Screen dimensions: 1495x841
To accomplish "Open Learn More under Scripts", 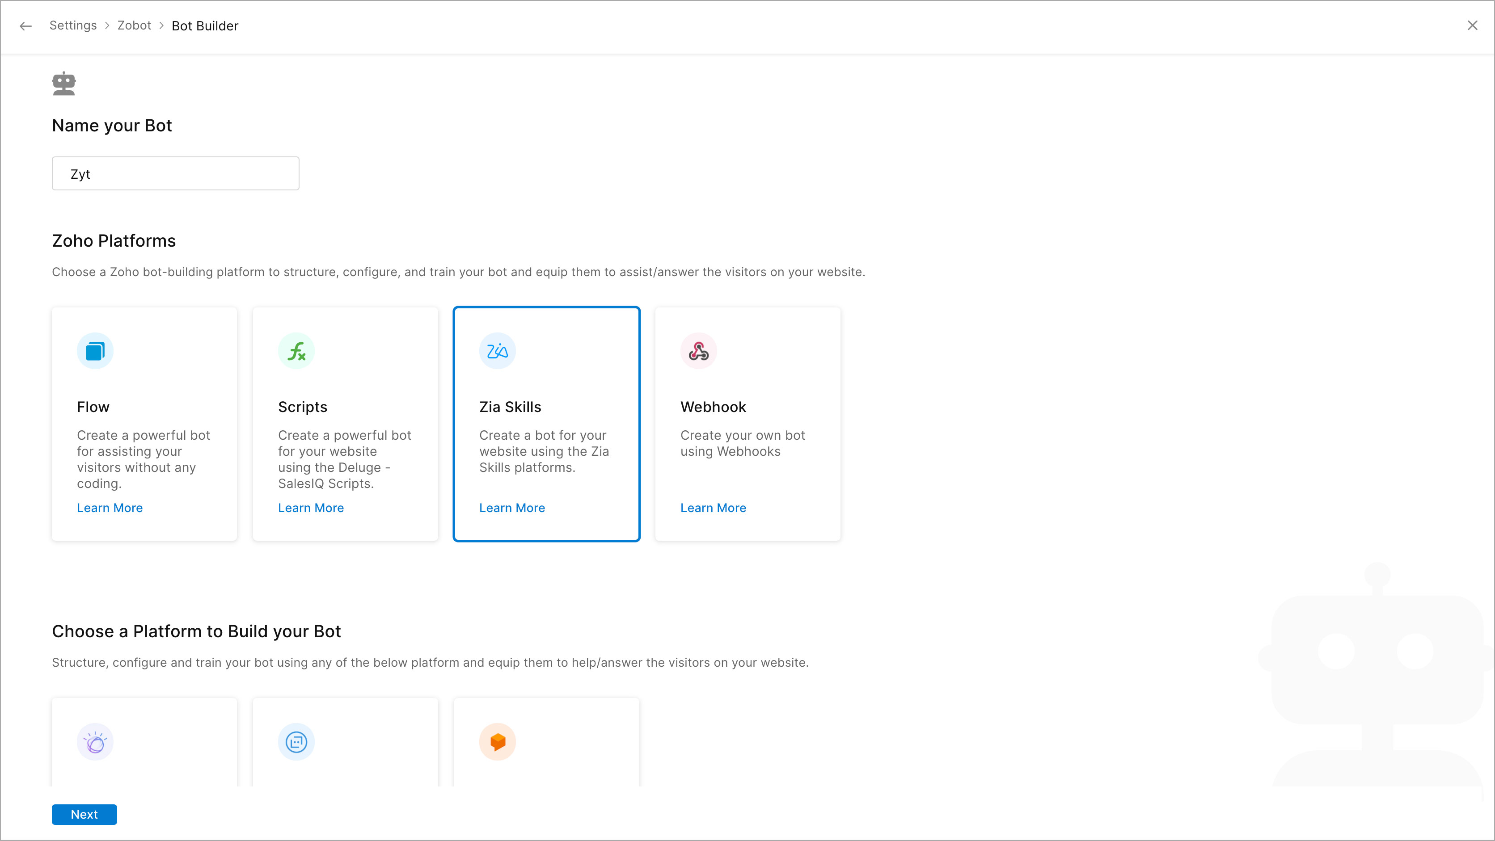I will (x=311, y=508).
